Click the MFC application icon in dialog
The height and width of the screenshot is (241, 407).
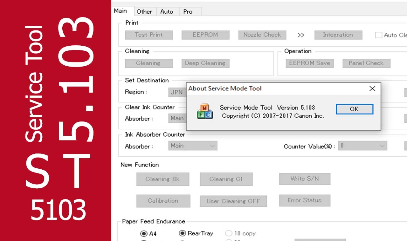[204, 111]
